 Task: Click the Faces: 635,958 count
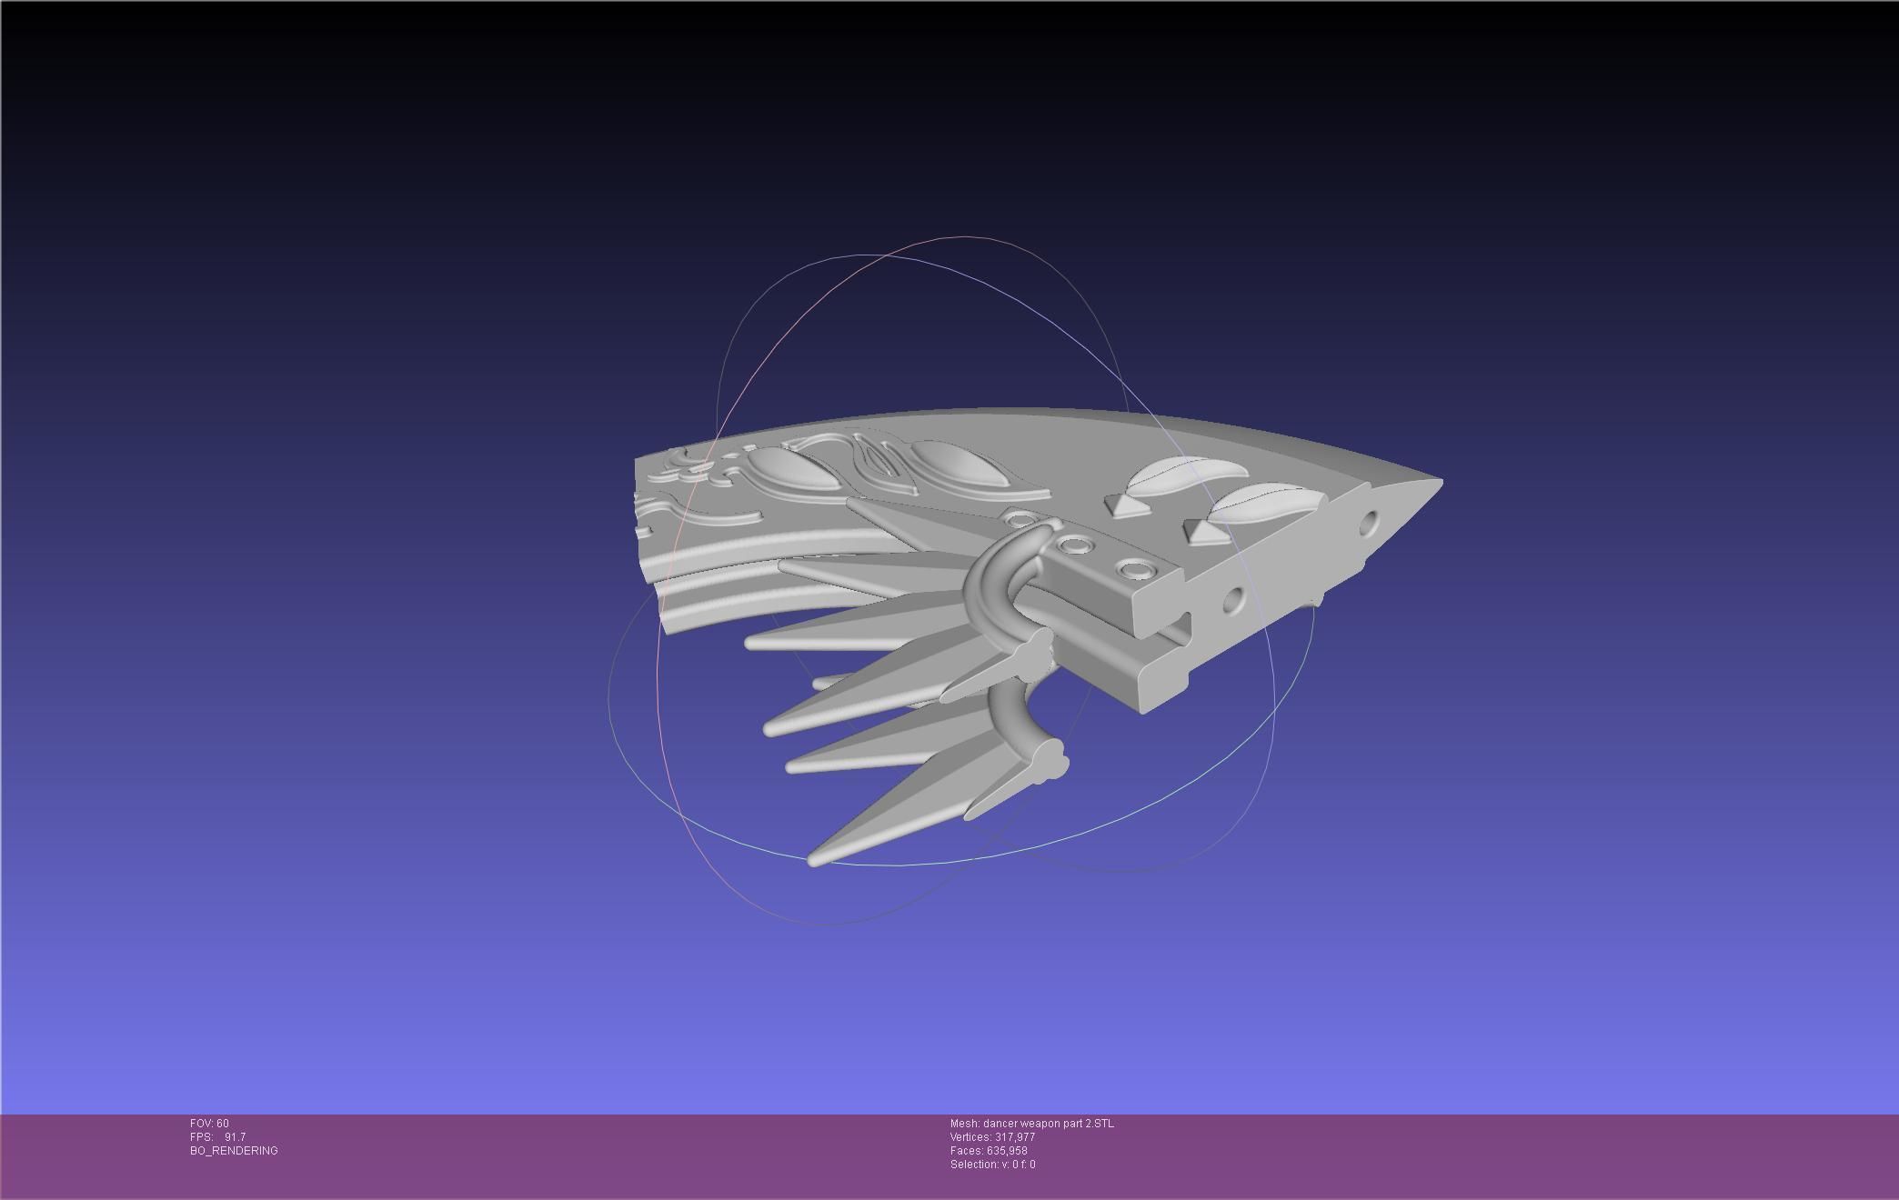coord(989,1151)
